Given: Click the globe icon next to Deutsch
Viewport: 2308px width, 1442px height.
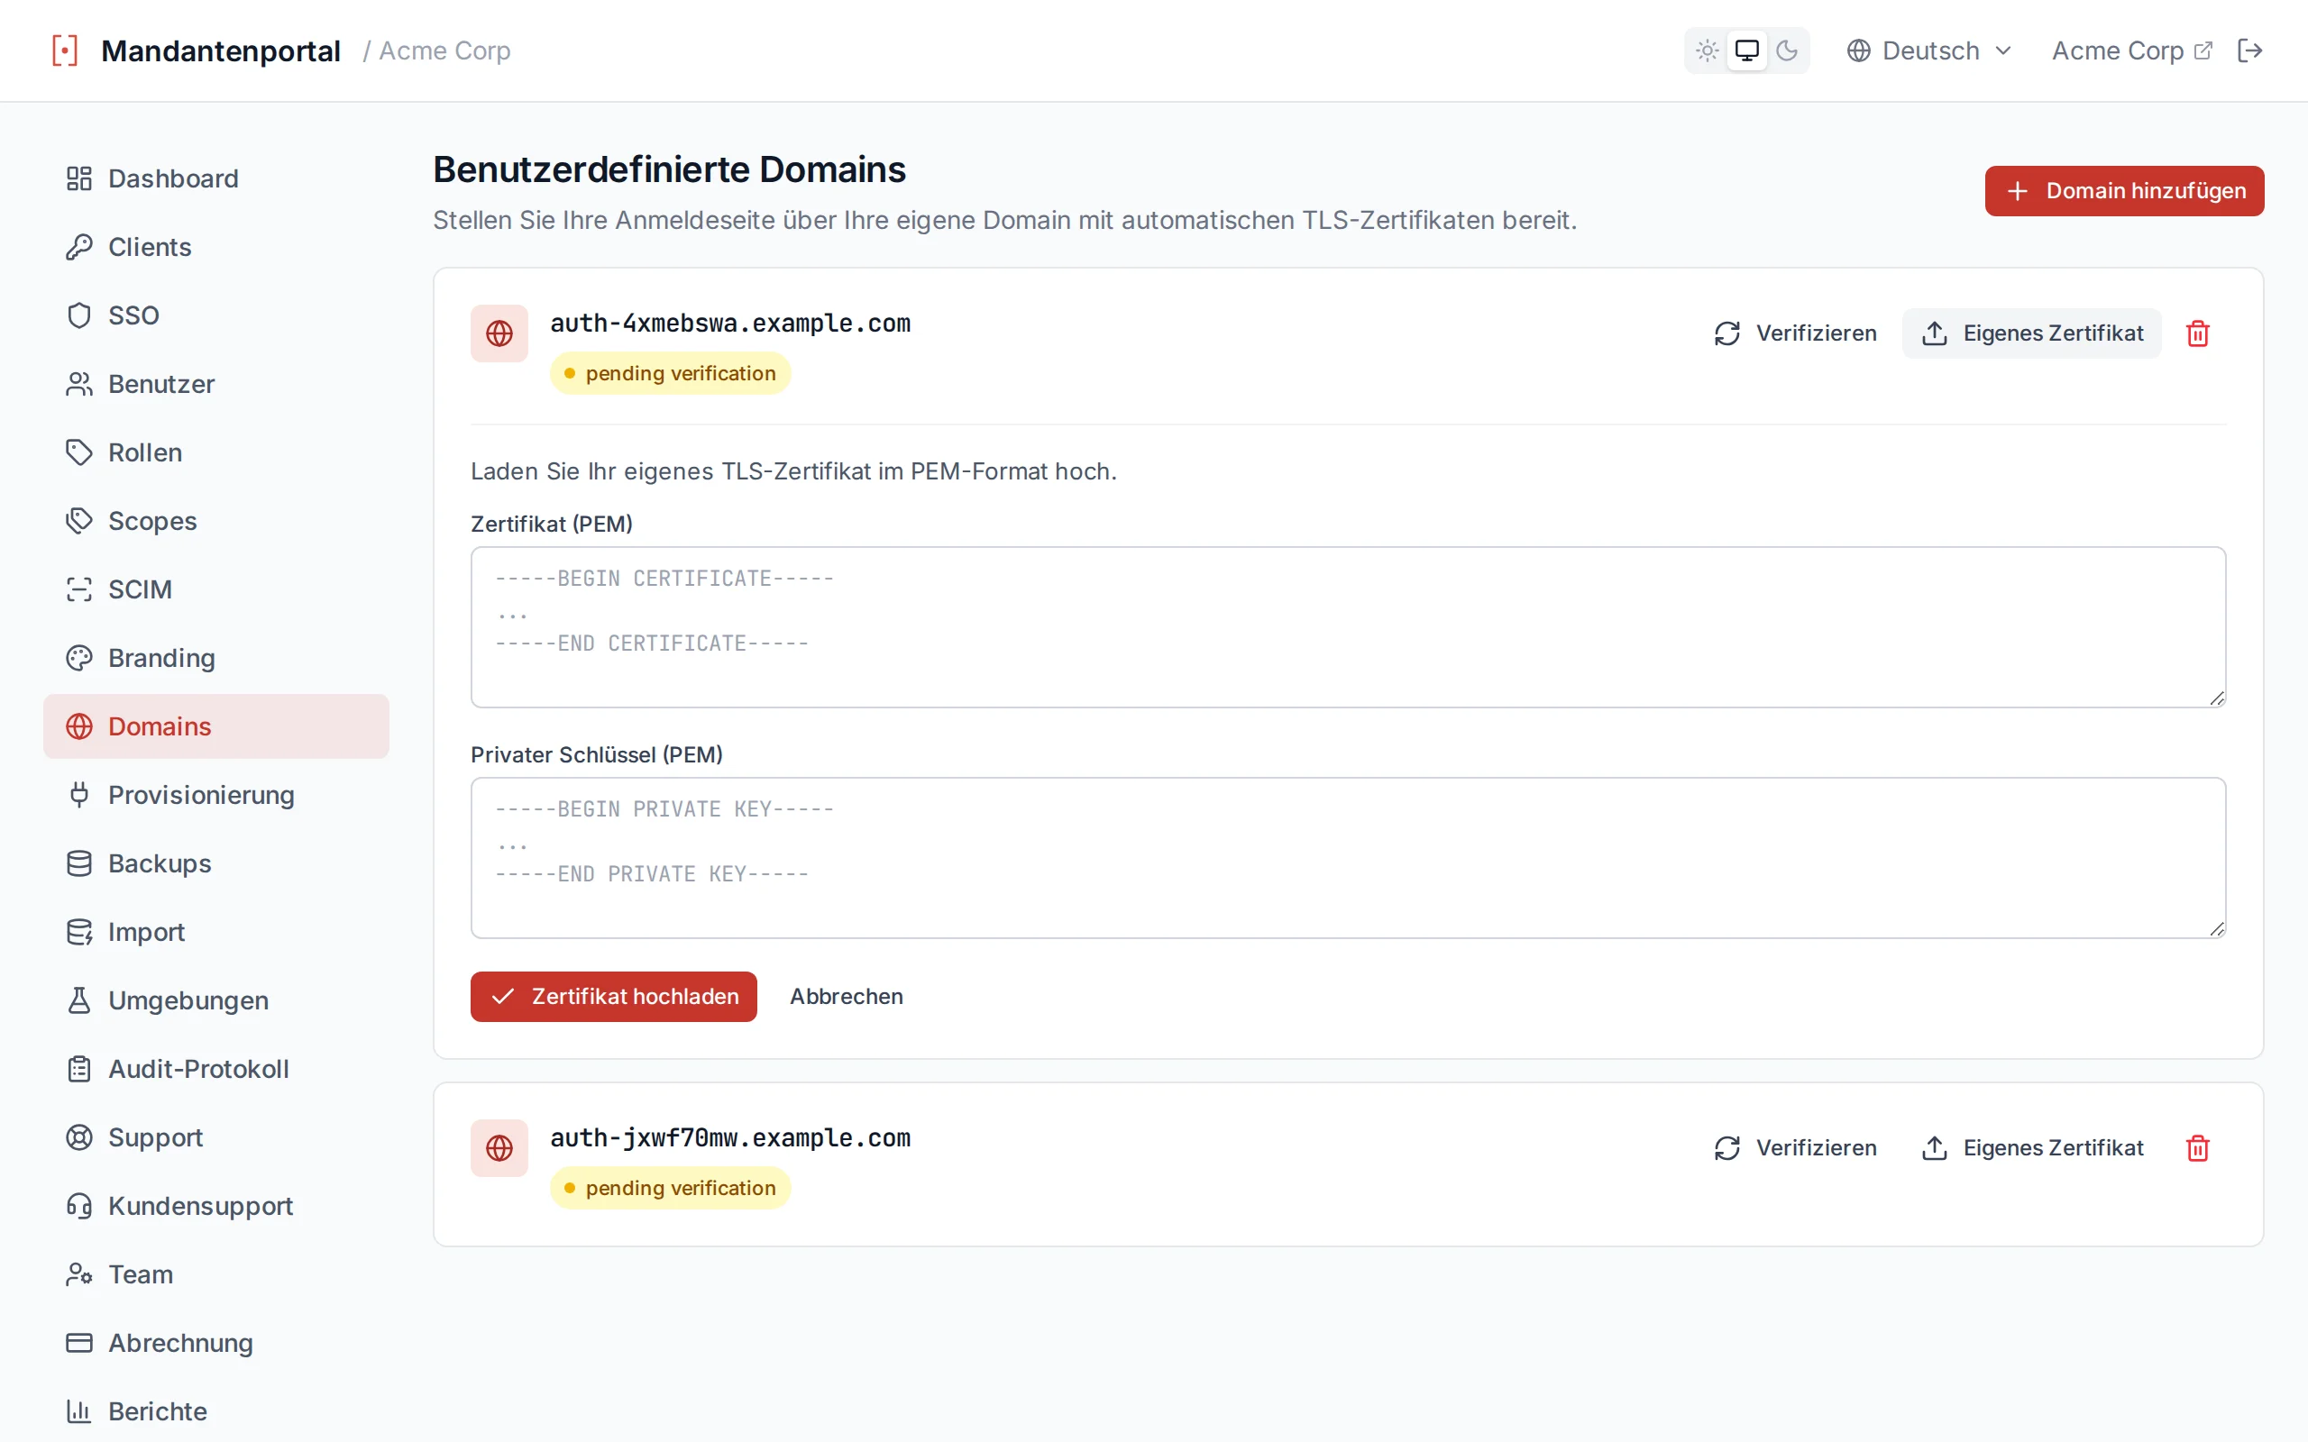Looking at the screenshot, I should [1859, 50].
